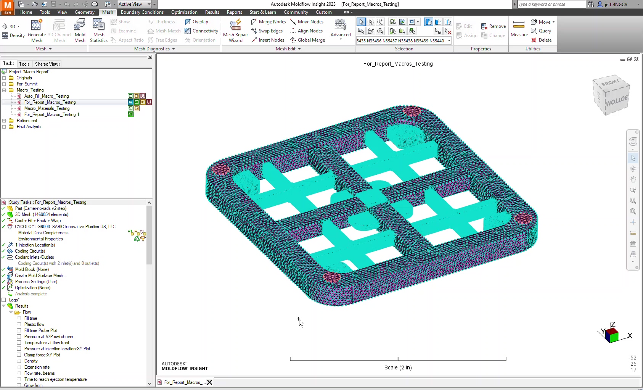This screenshot has height=390, width=643.
Task: Expand the Refinement folder in project tree
Action: (x=4, y=121)
